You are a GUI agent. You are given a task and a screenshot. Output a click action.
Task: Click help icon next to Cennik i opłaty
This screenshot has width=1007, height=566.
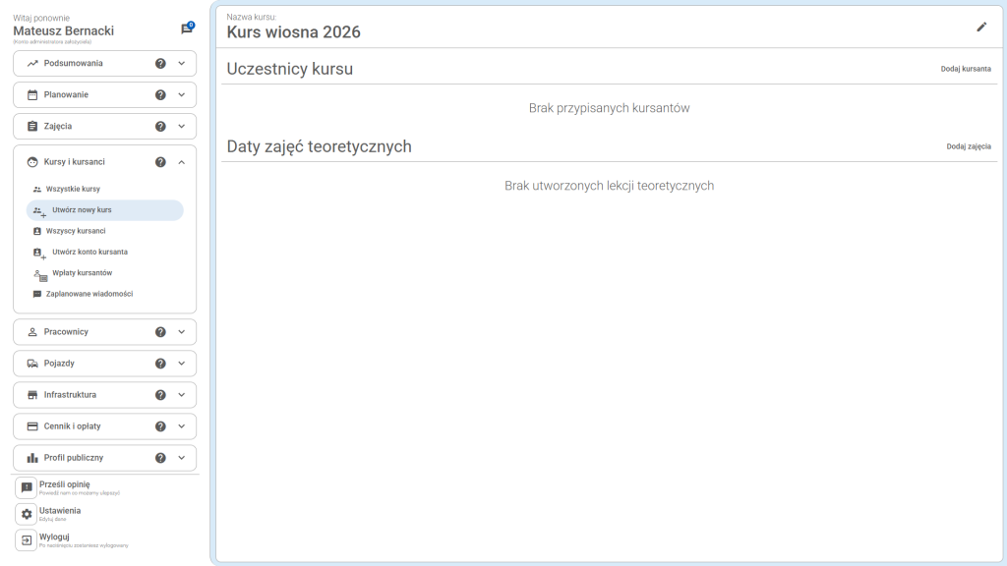[x=160, y=426]
